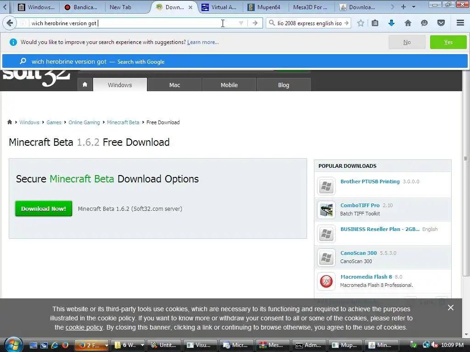Click Show Desktop quick launch icon
The height and width of the screenshot is (352, 470).
coord(33,345)
